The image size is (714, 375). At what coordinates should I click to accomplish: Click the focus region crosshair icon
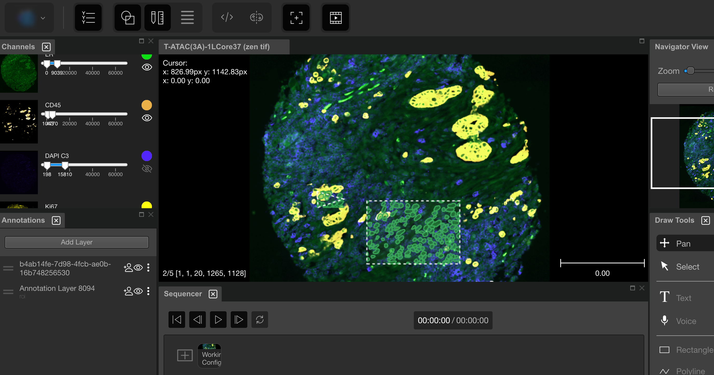click(x=296, y=18)
